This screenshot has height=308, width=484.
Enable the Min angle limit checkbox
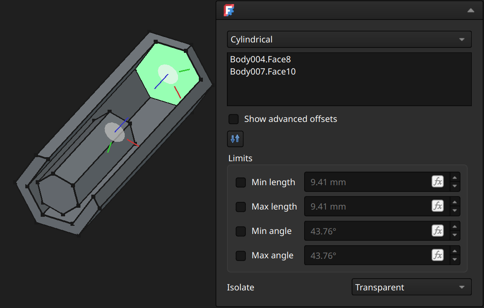pos(241,231)
